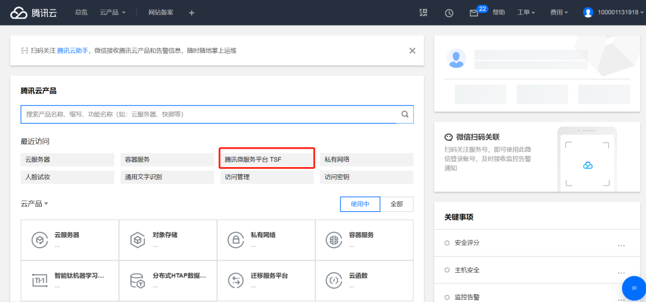Click the plus icon next to 网站备案

(191, 13)
